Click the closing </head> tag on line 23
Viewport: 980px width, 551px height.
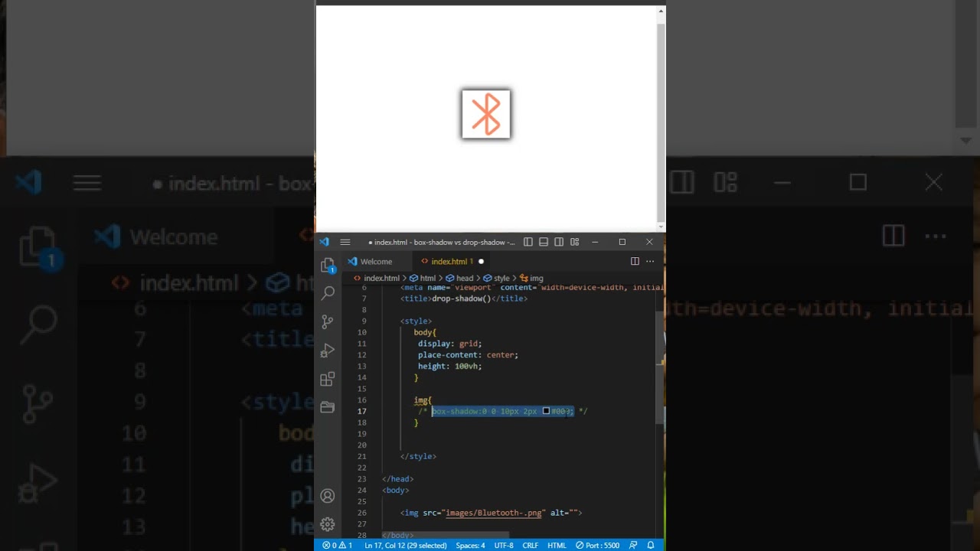tap(398, 479)
